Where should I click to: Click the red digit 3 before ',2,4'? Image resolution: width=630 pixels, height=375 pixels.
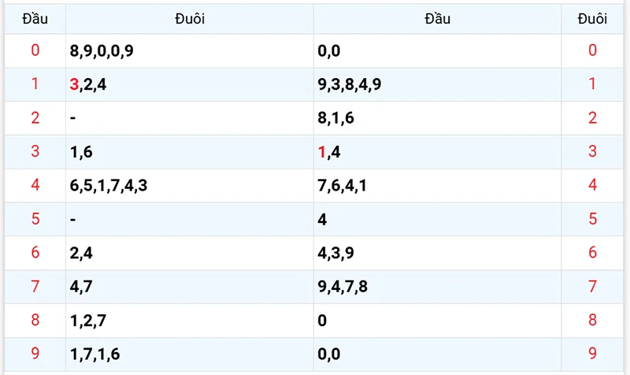(x=74, y=85)
